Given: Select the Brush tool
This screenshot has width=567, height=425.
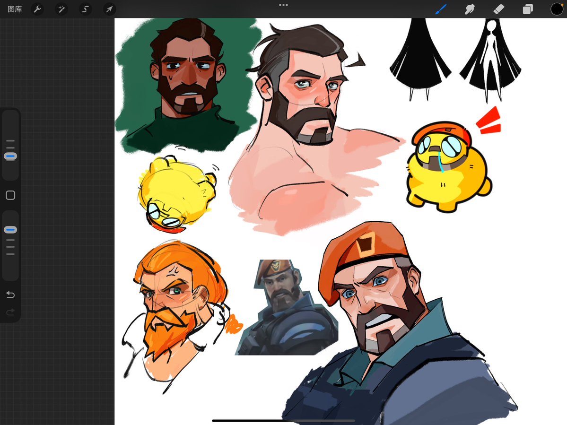Looking at the screenshot, I should pos(441,9).
